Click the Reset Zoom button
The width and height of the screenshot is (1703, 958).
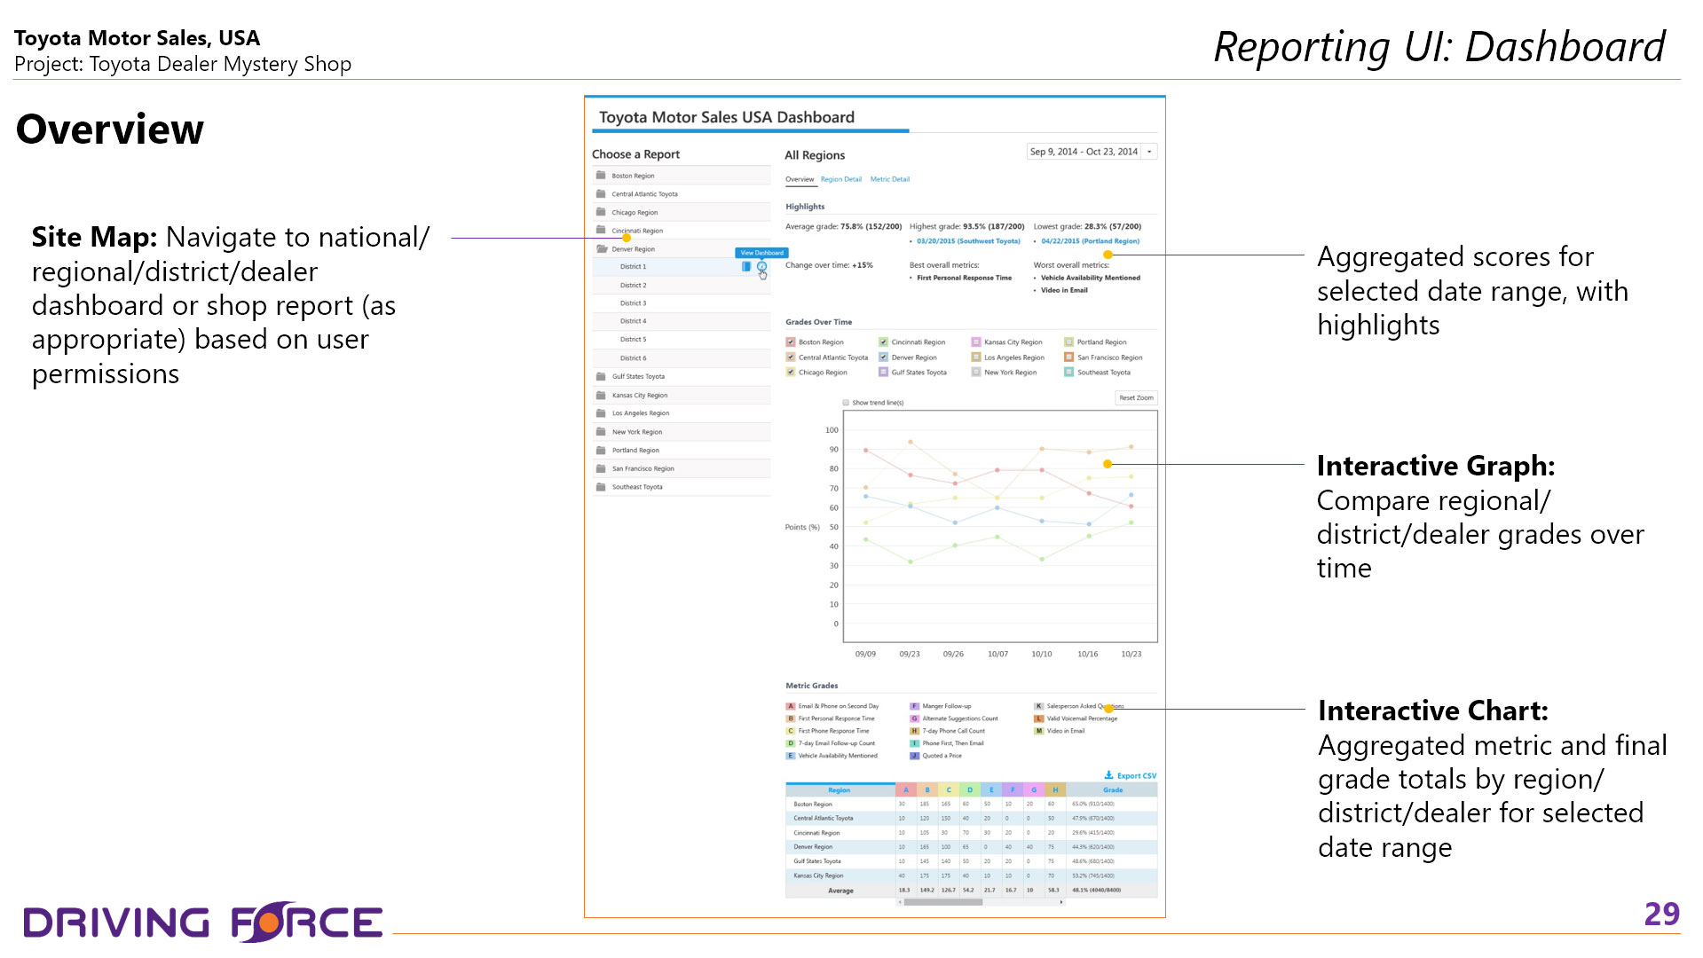1136,397
